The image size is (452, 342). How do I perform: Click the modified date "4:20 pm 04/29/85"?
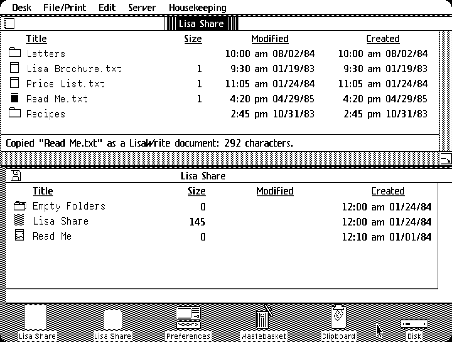[x=272, y=99]
